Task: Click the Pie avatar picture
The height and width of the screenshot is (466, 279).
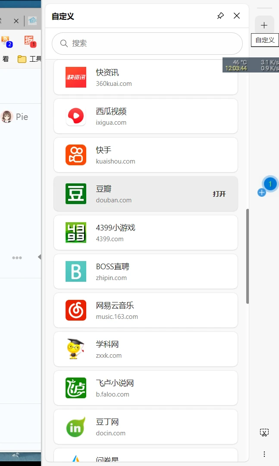Action: pyautogui.click(x=7, y=116)
